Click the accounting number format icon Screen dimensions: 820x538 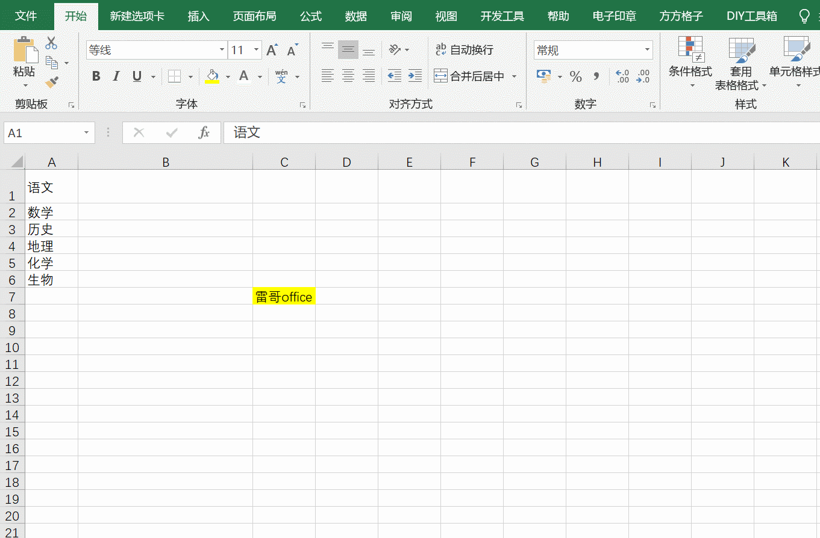(544, 76)
